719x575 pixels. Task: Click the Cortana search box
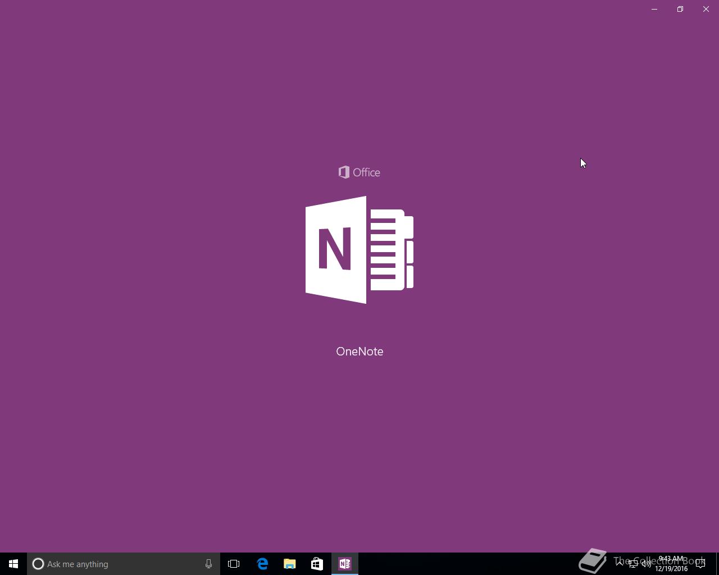124,564
